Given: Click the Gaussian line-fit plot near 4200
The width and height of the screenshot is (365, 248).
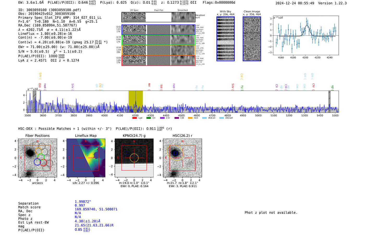Looking at the screenshot, I should point(306,35).
